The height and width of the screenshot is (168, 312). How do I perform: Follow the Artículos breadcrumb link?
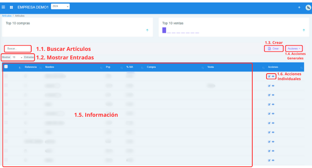click(x=6, y=16)
